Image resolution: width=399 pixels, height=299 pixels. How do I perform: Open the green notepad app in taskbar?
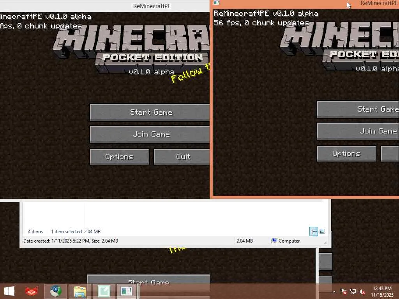[x=104, y=291]
